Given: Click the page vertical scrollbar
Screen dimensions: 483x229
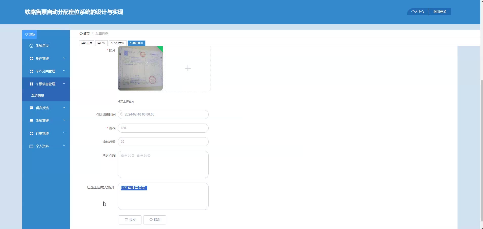Looking at the screenshot, I should pyautogui.click(x=481, y=151).
